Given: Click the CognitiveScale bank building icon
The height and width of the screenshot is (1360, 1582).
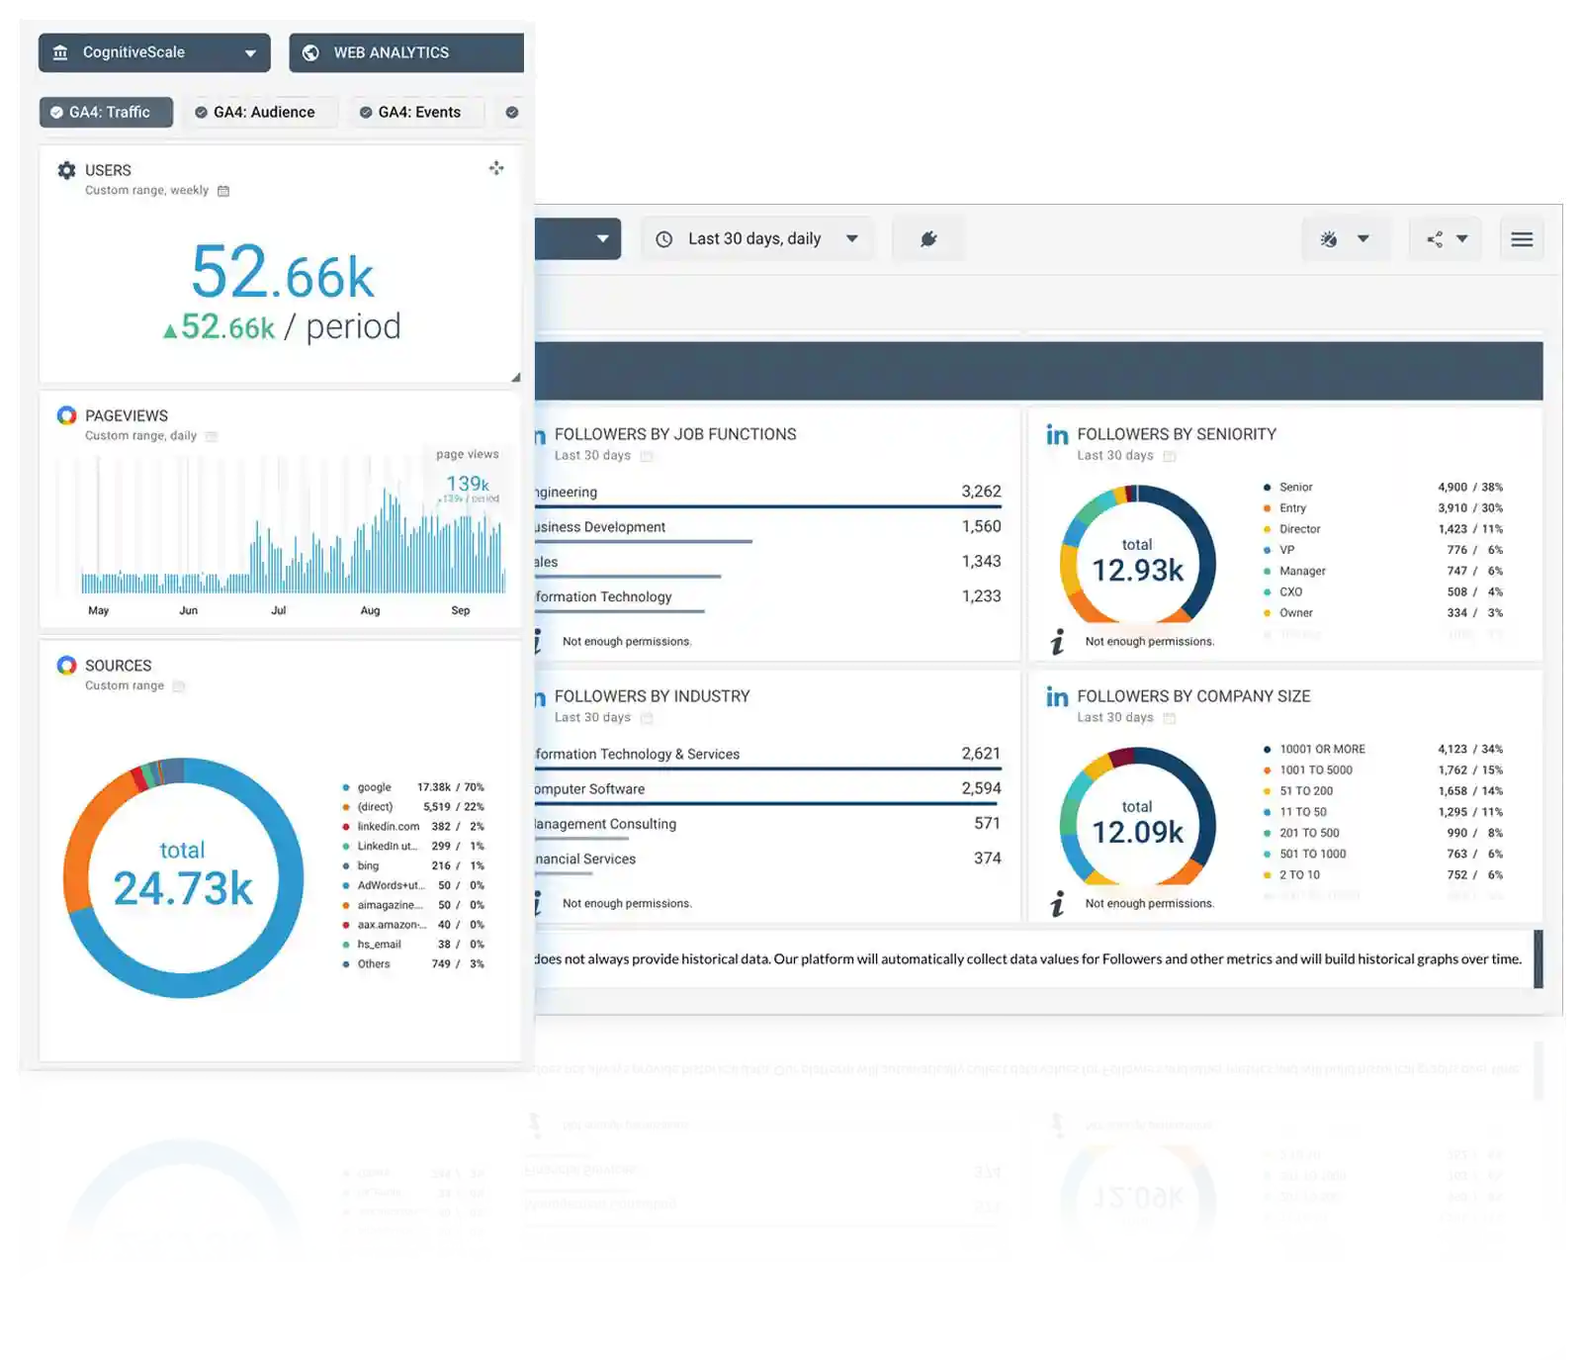Looking at the screenshot, I should [x=60, y=52].
